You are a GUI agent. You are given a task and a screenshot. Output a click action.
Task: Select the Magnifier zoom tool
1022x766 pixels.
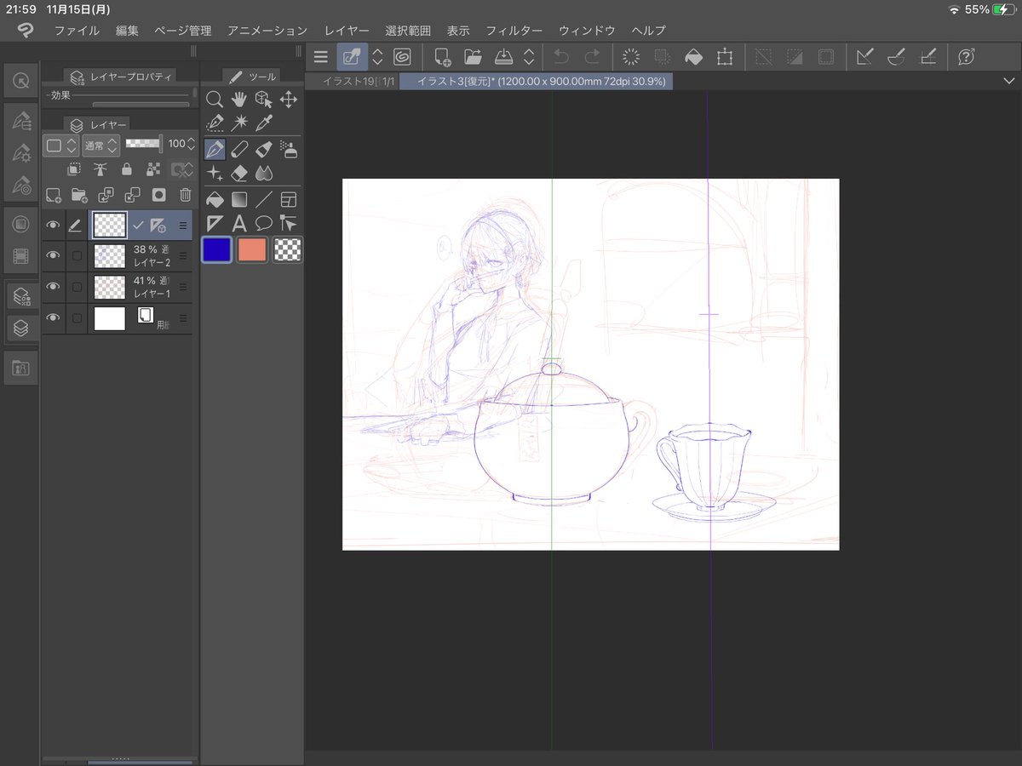point(215,100)
